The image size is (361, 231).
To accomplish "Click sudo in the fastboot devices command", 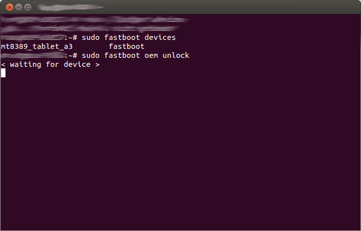I will pos(91,37).
